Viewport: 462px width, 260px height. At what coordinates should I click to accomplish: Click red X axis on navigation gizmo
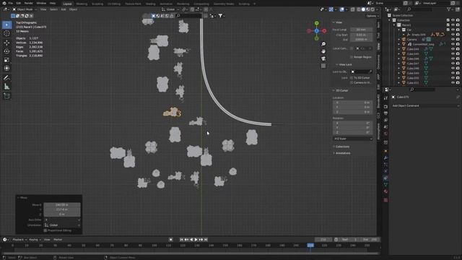pyautogui.click(x=324, y=30)
